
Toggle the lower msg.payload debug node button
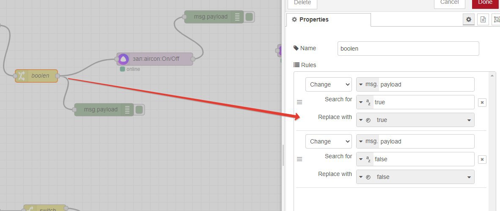click(x=139, y=109)
